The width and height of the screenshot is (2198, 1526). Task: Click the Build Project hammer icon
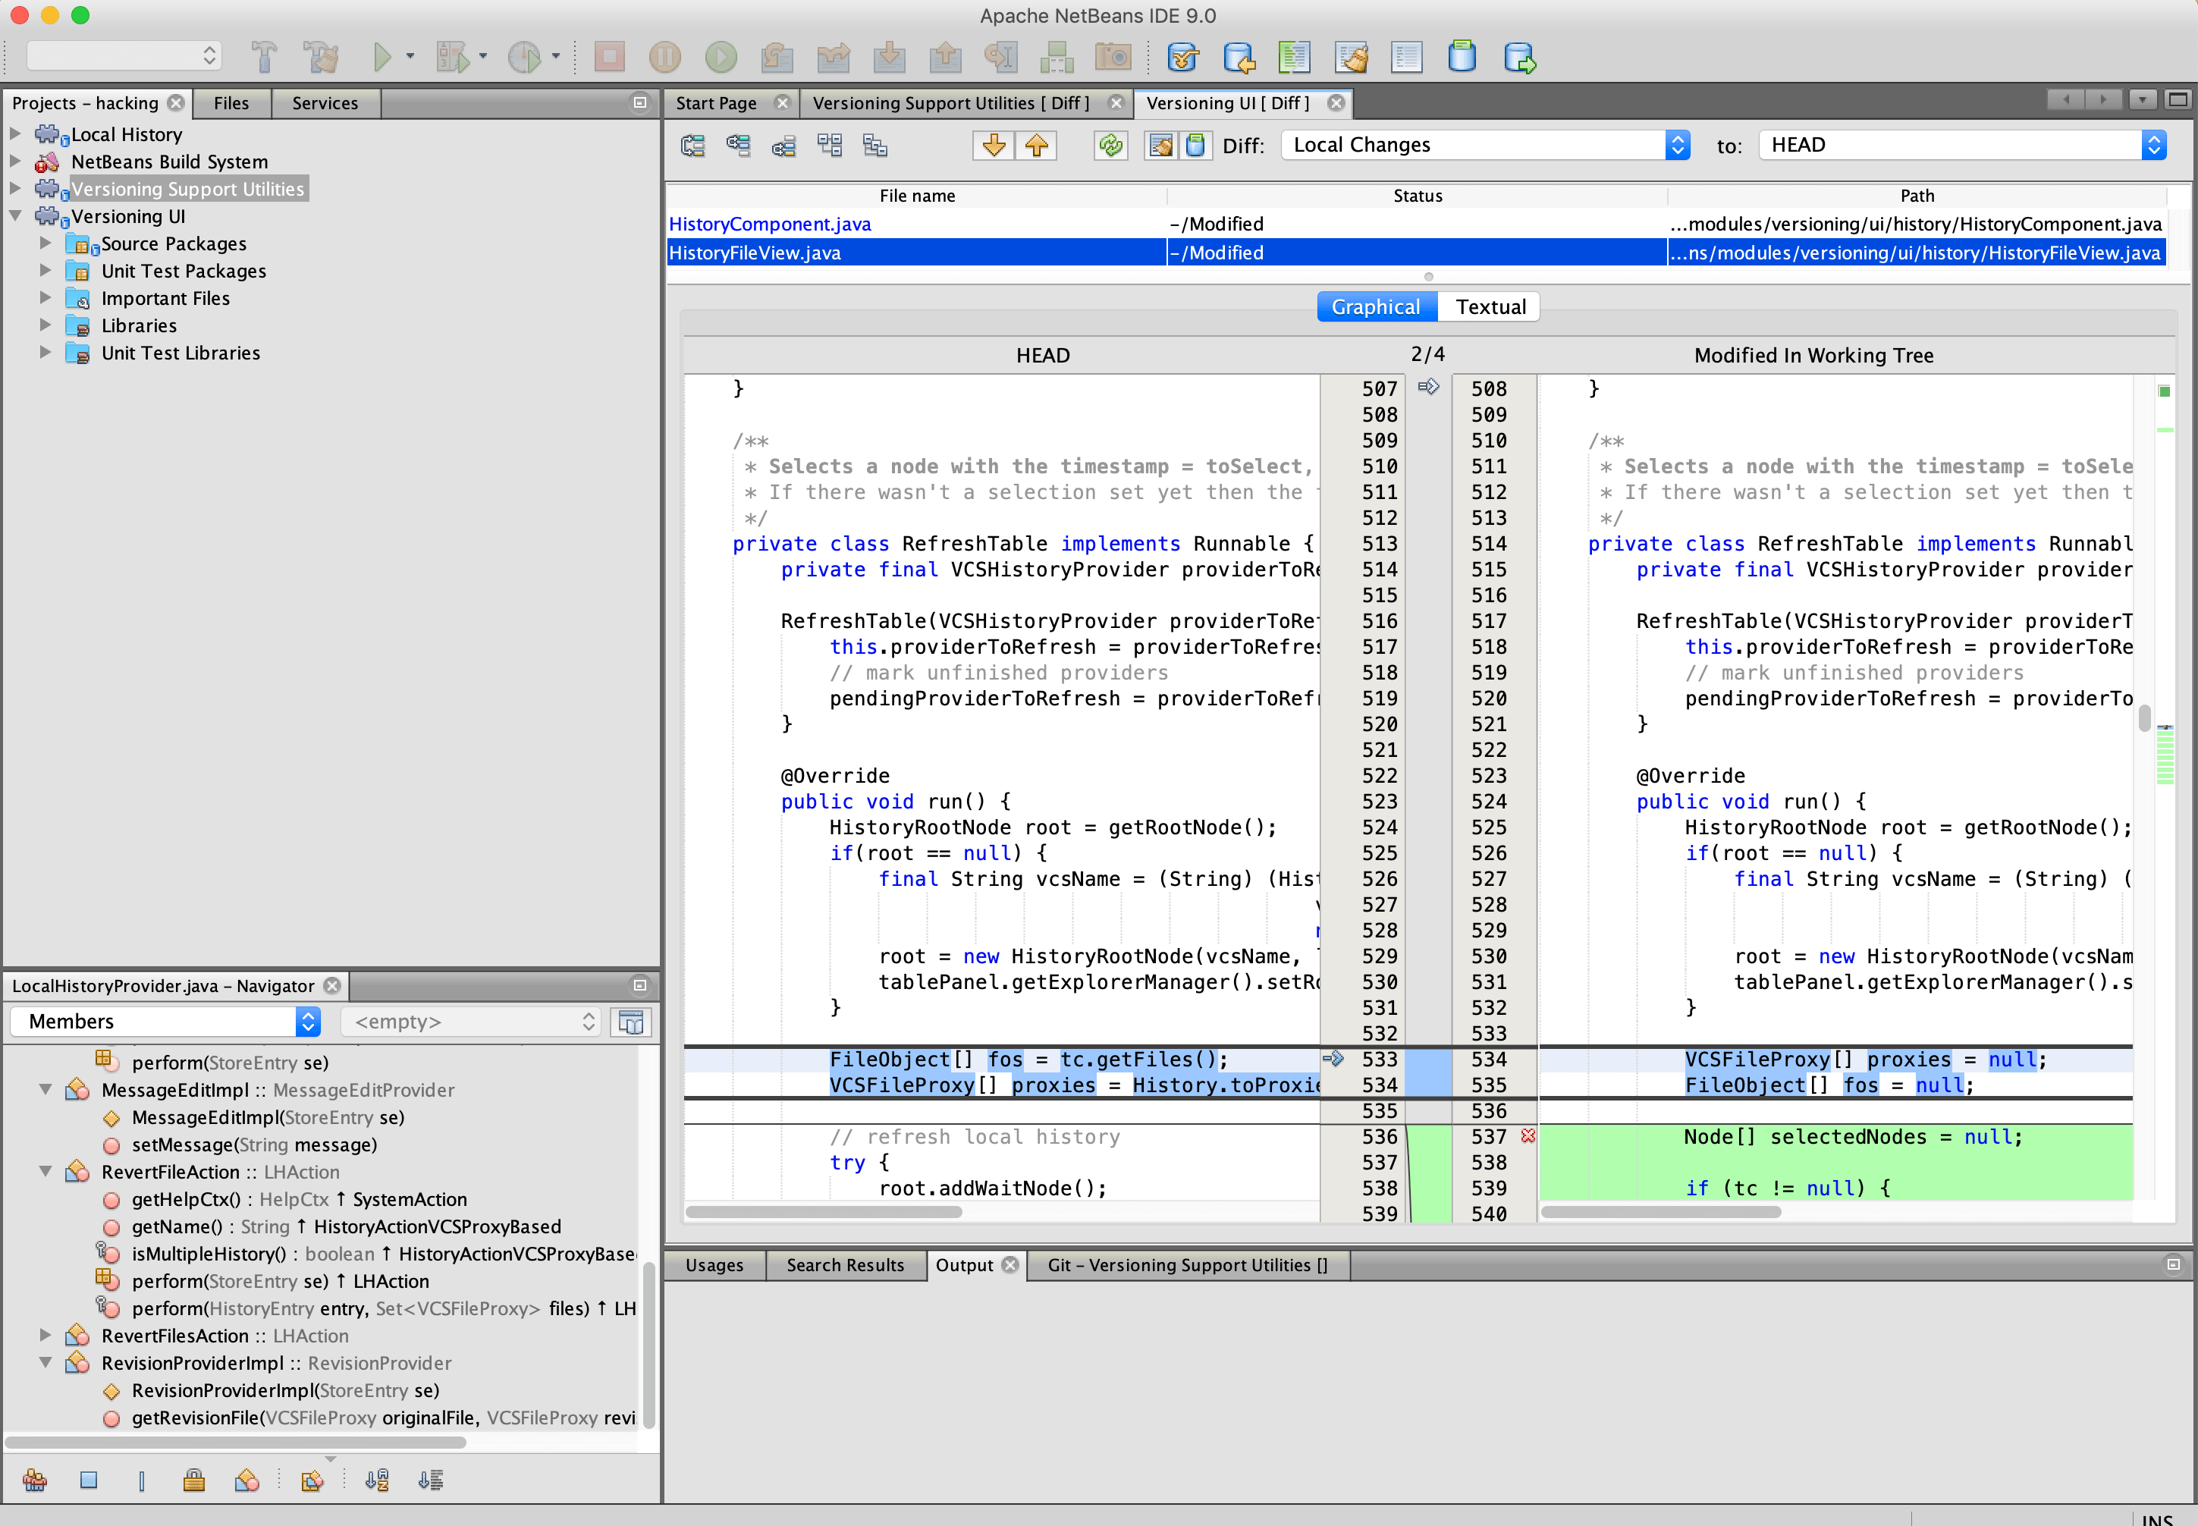tap(265, 58)
